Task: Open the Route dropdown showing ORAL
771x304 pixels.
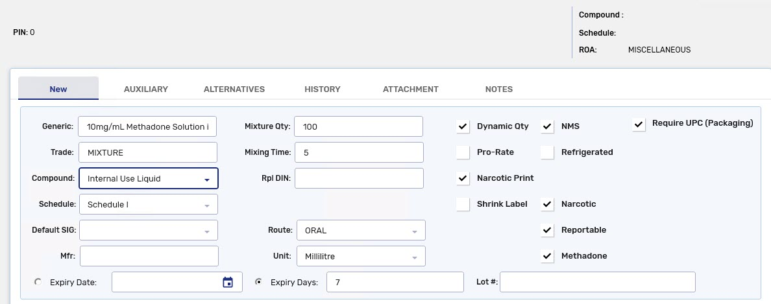Action: click(x=361, y=230)
